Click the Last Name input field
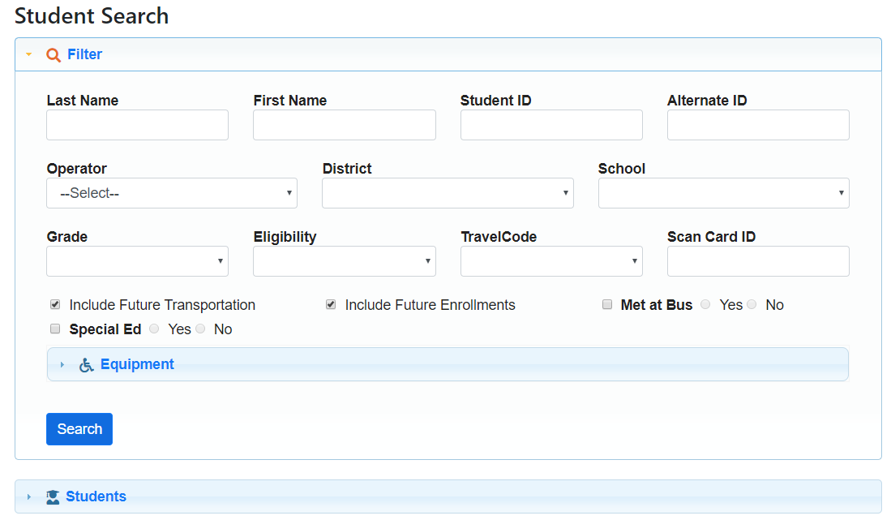This screenshot has height=520, width=891. 137,126
